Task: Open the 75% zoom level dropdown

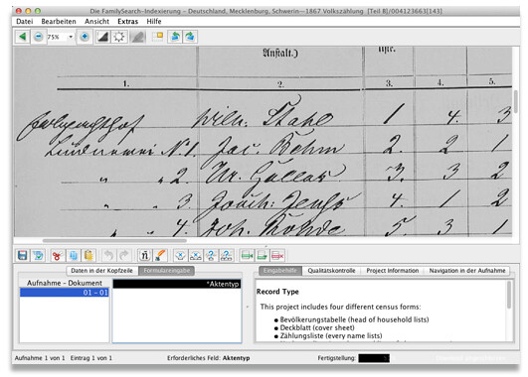Action: click(x=71, y=37)
